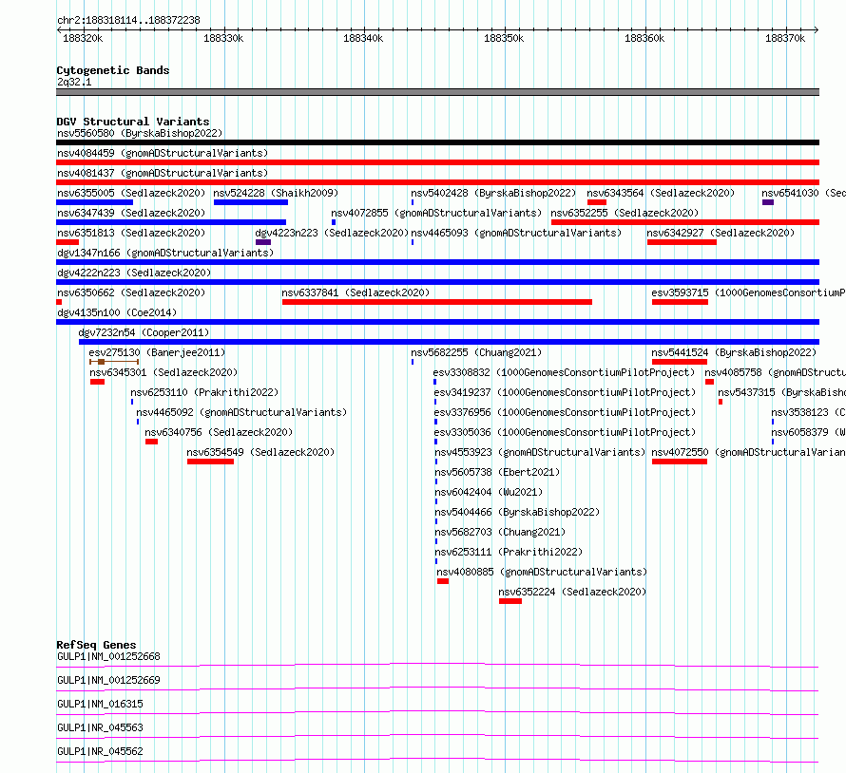The image size is (846, 773).
Task: Open the nsv4084459 gnomAD variant label
Action: 163,153
